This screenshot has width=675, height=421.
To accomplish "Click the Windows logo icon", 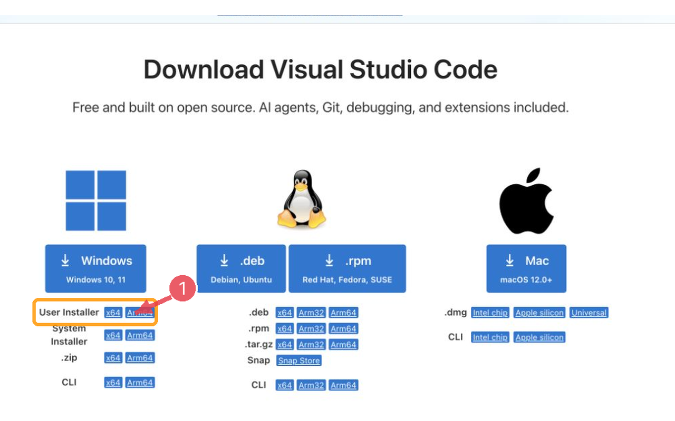I will click(x=96, y=201).
